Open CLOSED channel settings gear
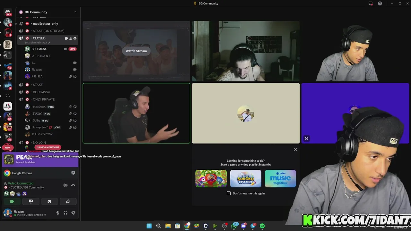Screen dimensions: 411x231 [75, 38]
